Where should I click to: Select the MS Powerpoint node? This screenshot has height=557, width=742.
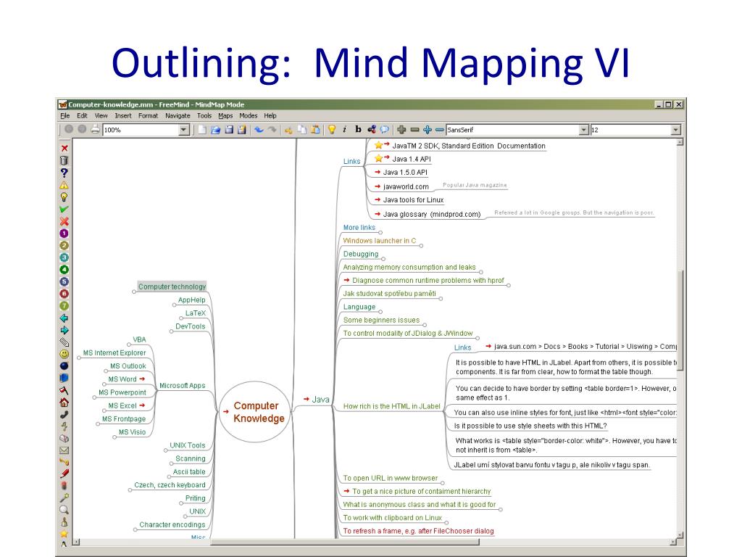(122, 392)
